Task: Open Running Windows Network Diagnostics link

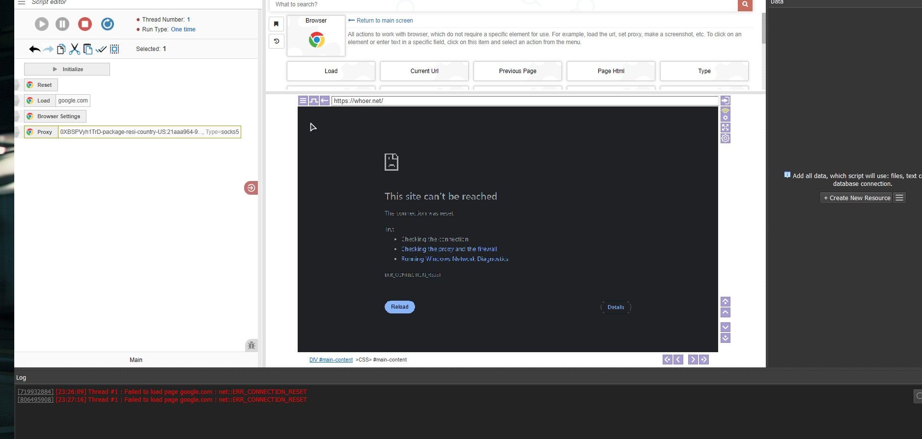Action: pos(455,259)
